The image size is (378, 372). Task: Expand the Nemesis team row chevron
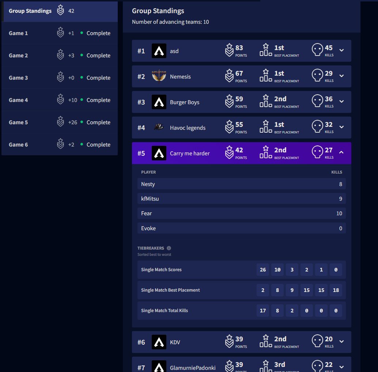[341, 76]
